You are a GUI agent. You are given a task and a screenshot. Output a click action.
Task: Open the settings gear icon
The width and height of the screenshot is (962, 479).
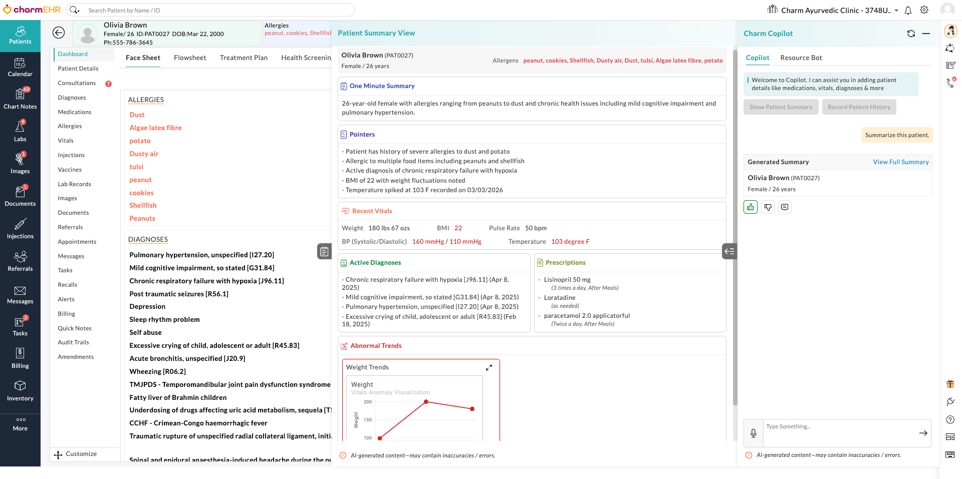pyautogui.click(x=924, y=10)
